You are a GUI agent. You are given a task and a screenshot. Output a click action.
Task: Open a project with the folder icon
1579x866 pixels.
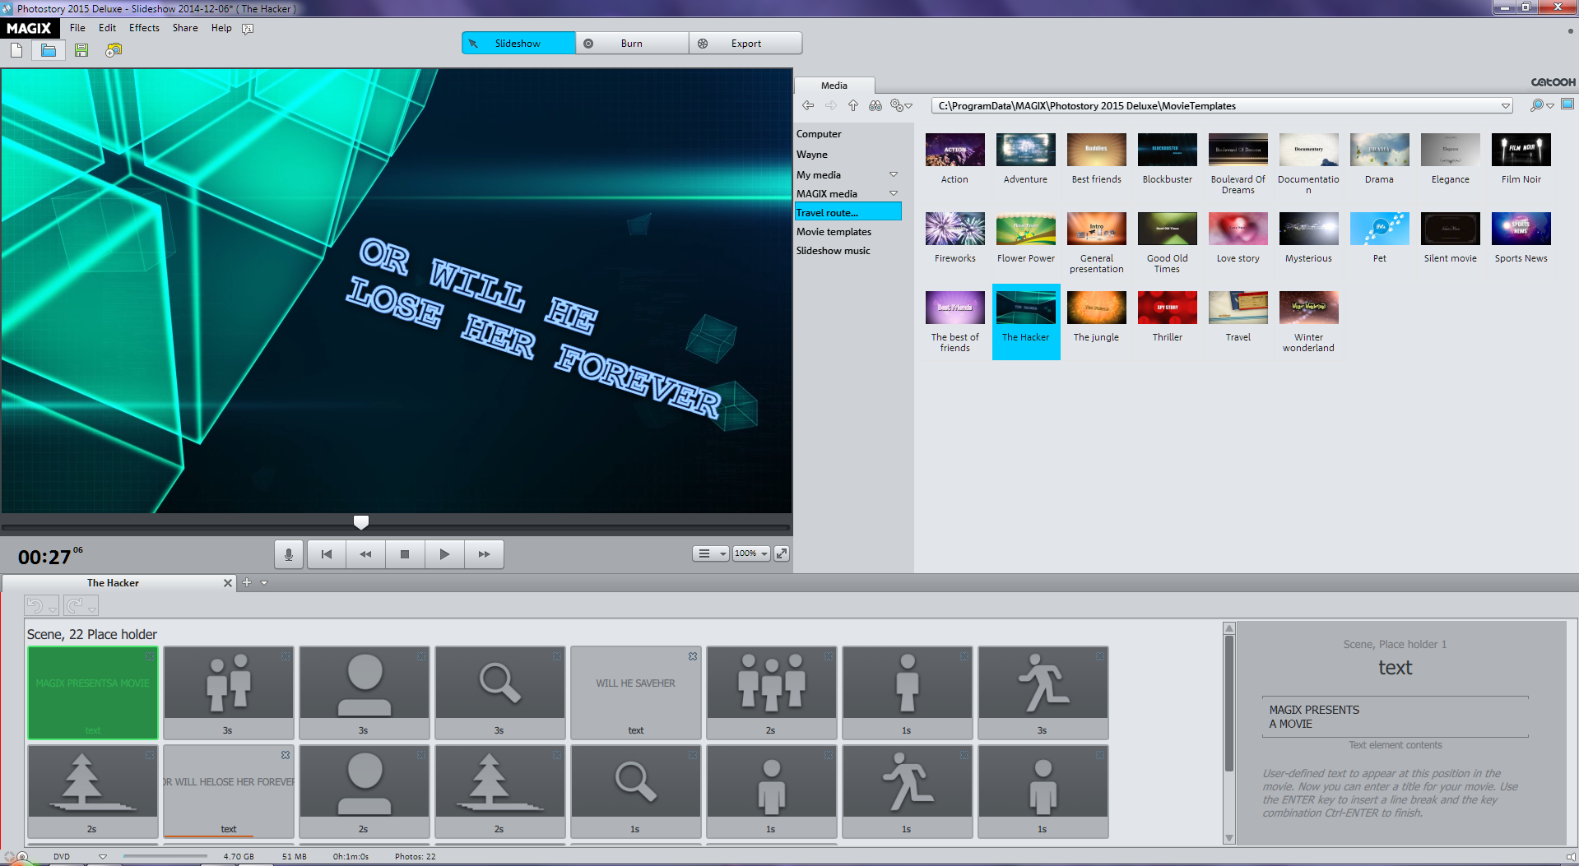(49, 51)
